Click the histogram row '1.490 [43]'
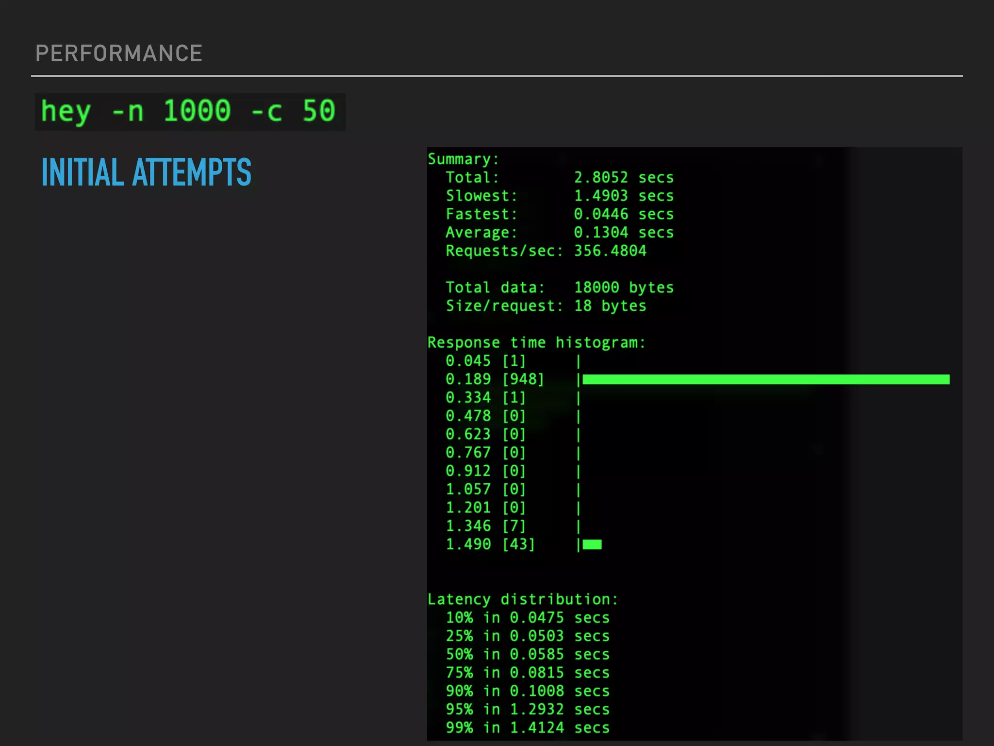This screenshot has height=746, width=994. [524, 544]
